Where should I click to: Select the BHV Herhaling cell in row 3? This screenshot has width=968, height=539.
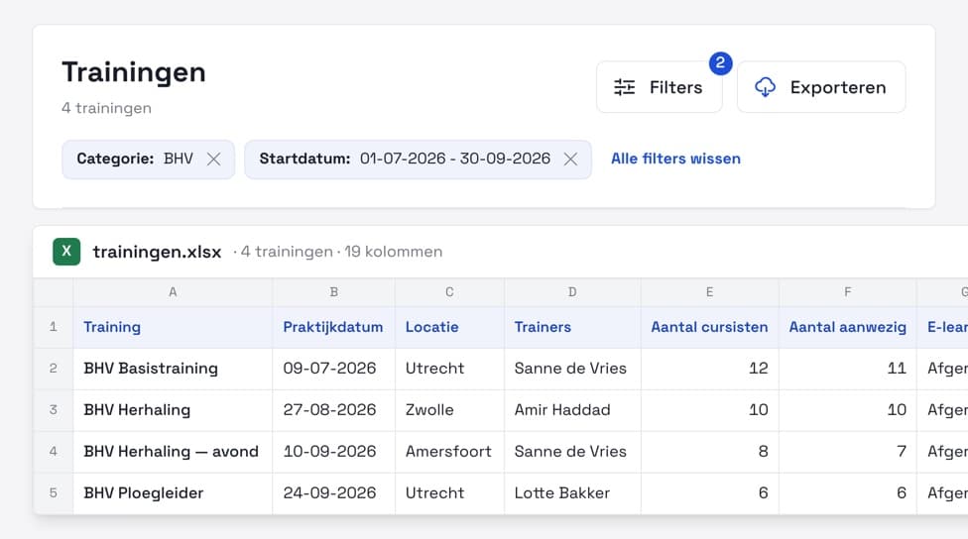click(x=173, y=410)
